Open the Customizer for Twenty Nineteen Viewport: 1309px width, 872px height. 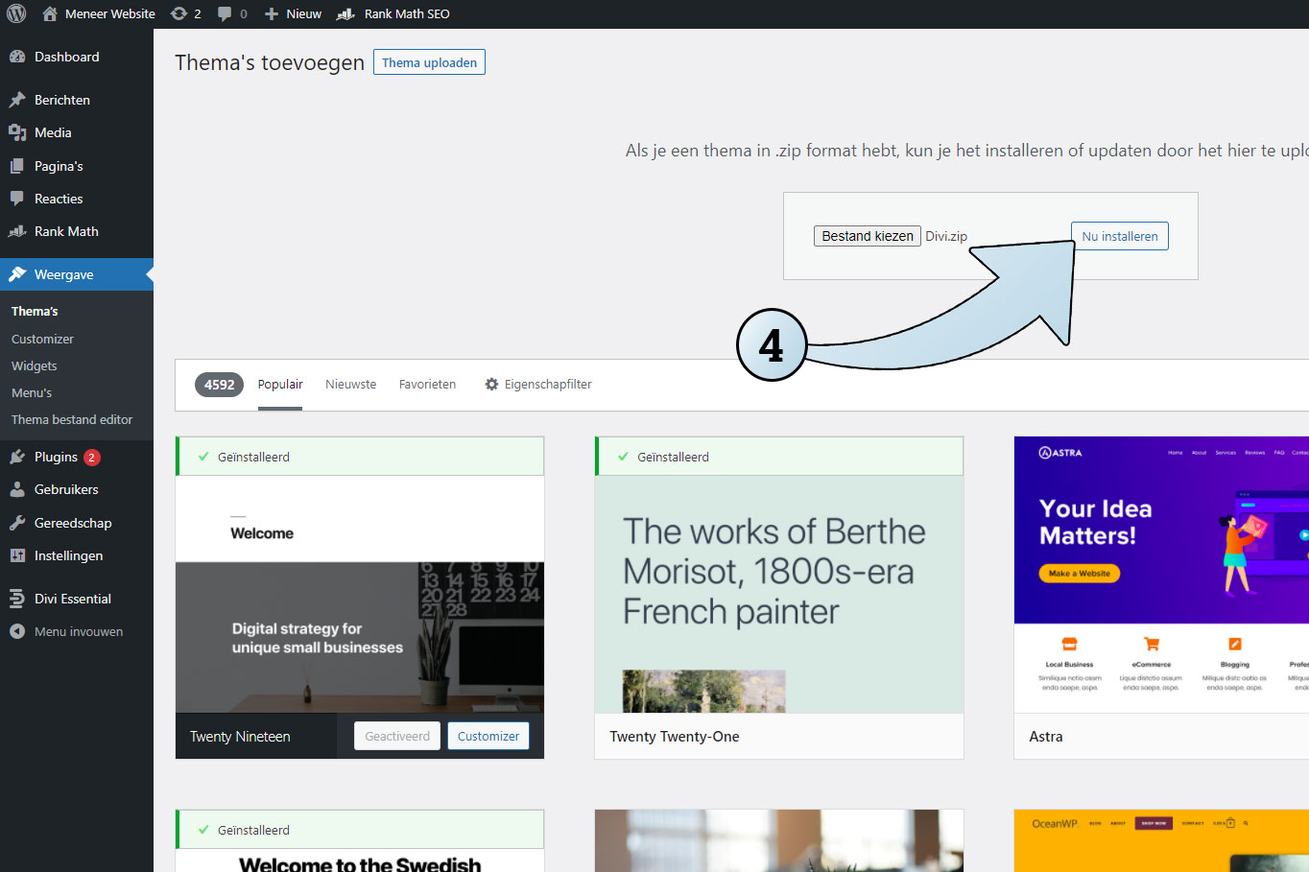pyautogui.click(x=488, y=735)
